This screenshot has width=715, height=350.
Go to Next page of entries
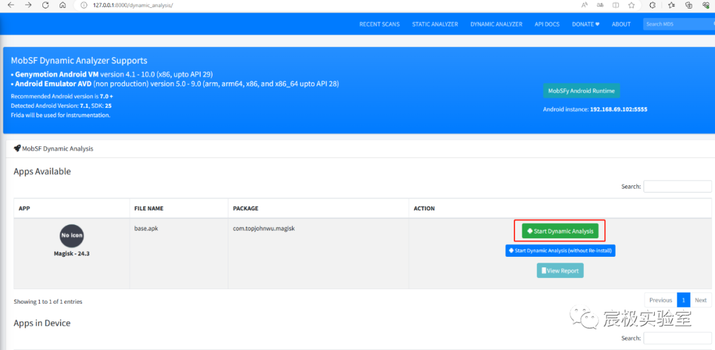tap(701, 300)
